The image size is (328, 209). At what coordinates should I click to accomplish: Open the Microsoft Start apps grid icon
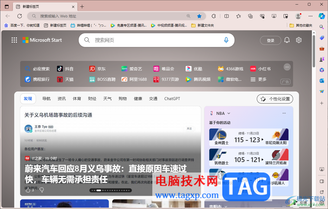click(x=14, y=40)
